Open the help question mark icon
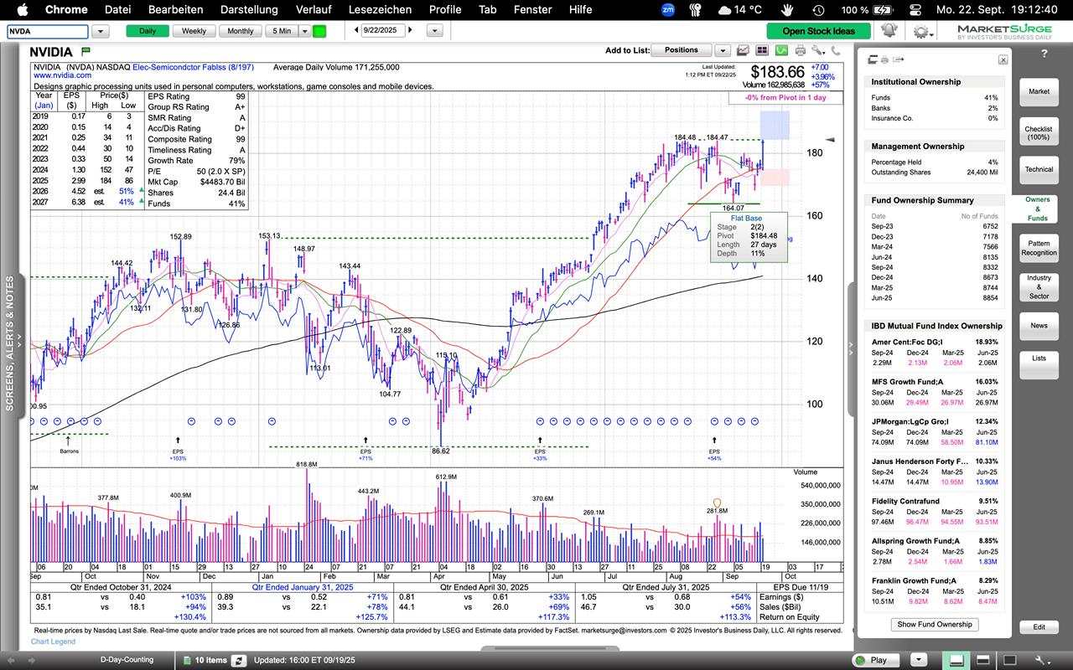This screenshot has height=670, width=1073. tap(1044, 54)
